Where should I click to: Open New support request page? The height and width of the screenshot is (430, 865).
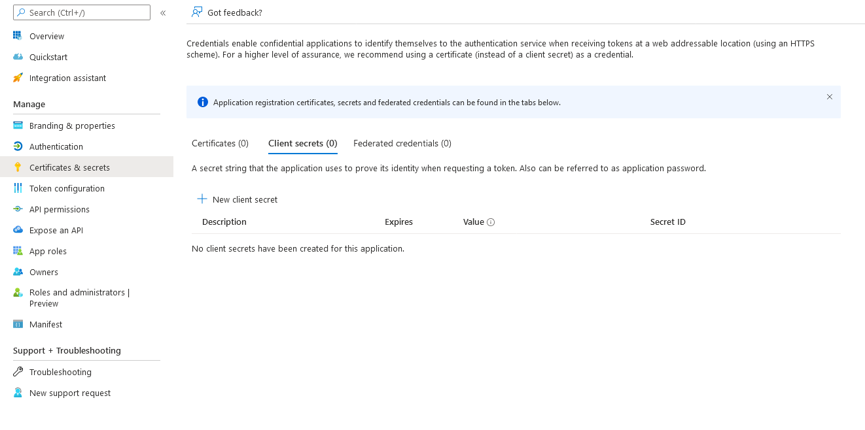coord(69,393)
